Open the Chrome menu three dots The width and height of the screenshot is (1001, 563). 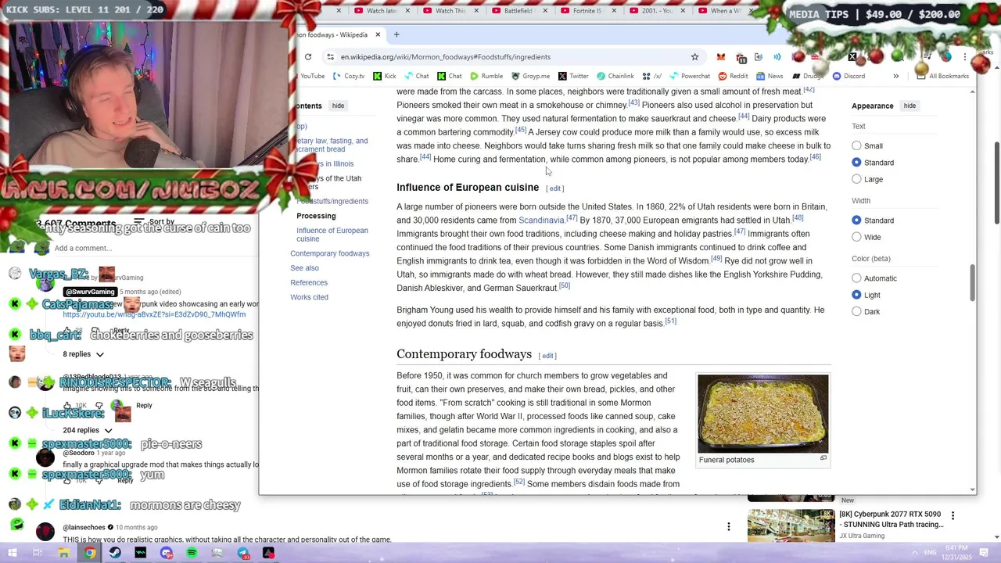point(965,57)
